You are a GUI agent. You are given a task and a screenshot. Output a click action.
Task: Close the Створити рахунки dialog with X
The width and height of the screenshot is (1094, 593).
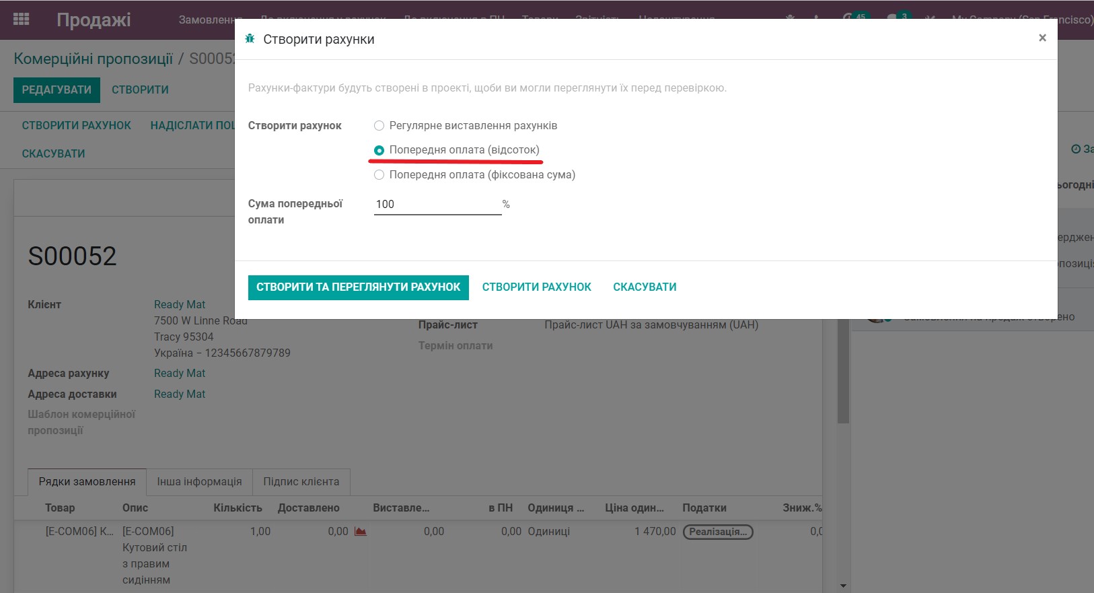(1042, 38)
